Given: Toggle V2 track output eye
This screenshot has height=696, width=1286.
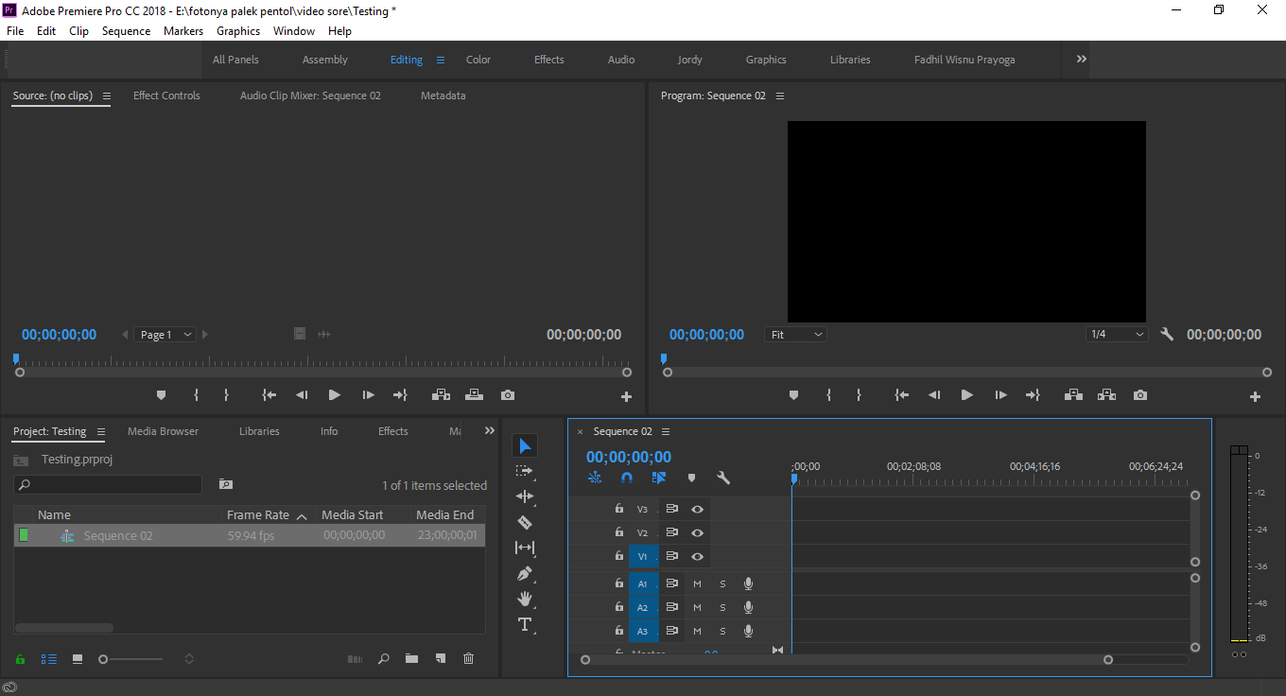Looking at the screenshot, I should (x=697, y=532).
